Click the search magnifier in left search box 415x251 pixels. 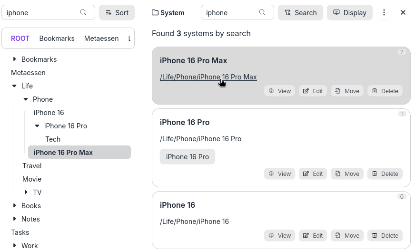point(83,13)
